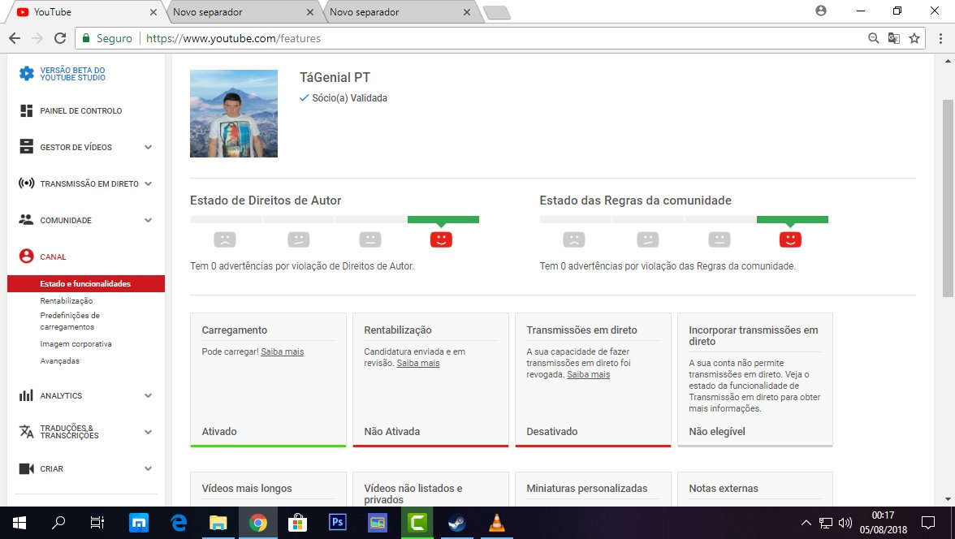Click the Não elegível status text
955x539 pixels.
coord(717,431)
